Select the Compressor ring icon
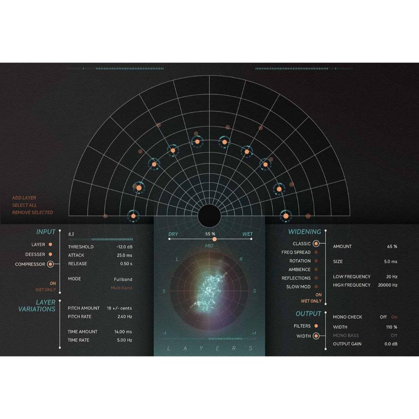This screenshot has height=419, width=419. click(50, 264)
